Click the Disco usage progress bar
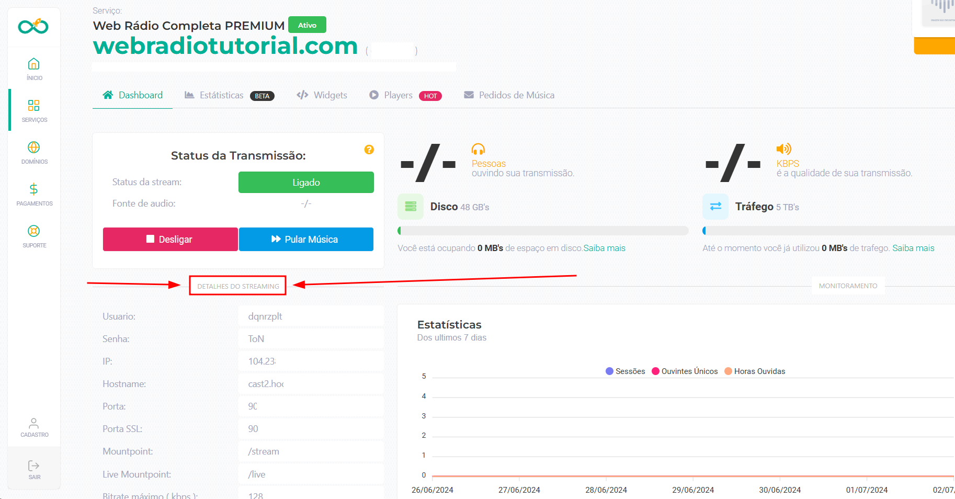 tap(543, 231)
